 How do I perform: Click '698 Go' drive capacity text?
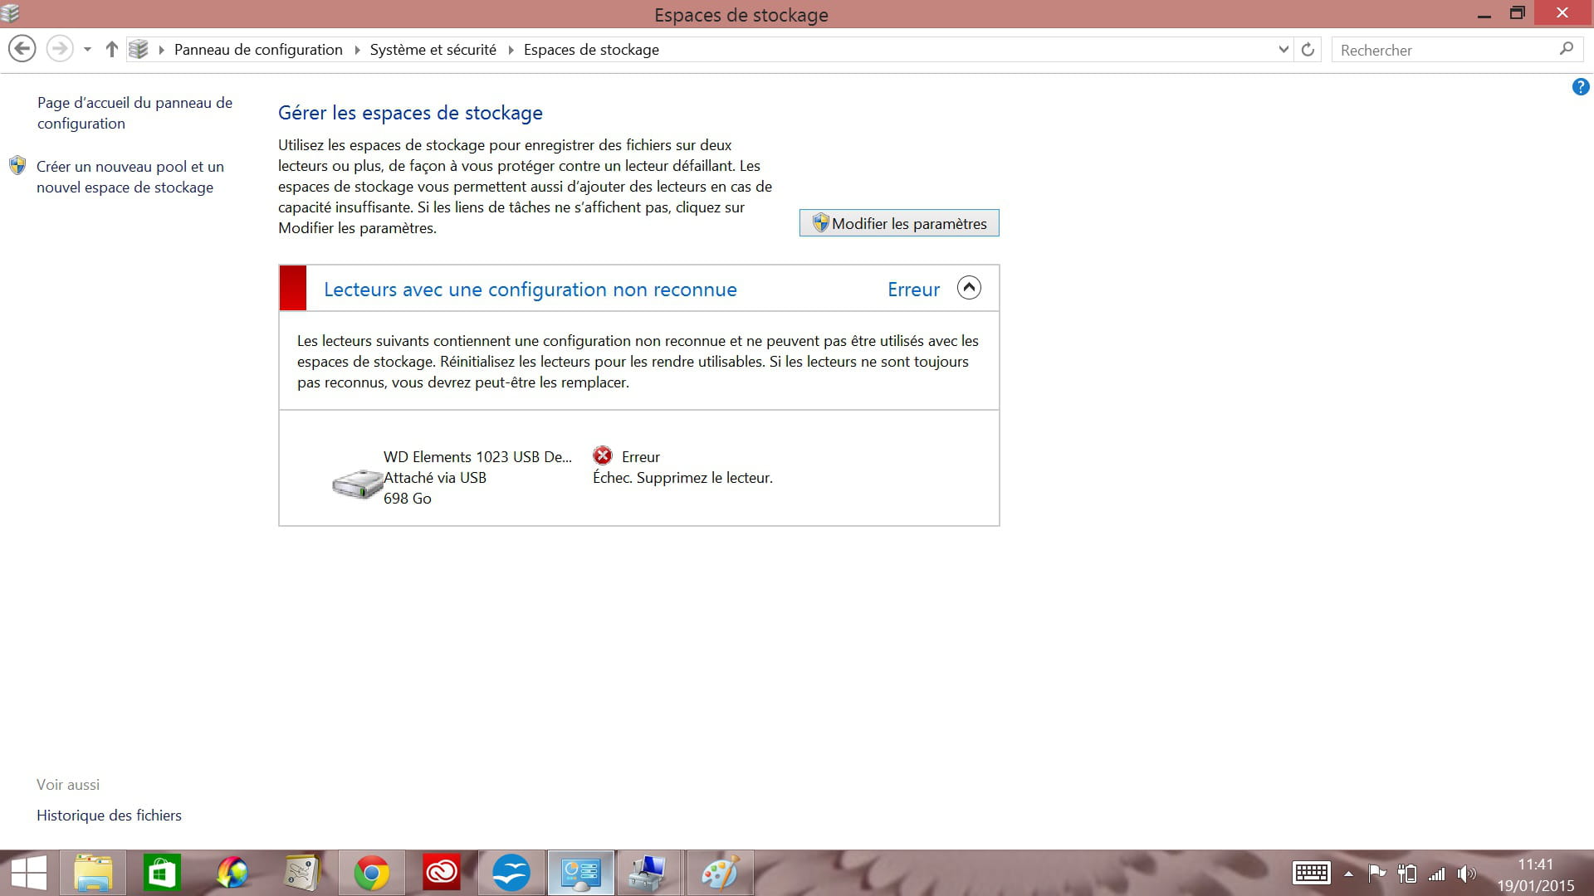pos(407,499)
